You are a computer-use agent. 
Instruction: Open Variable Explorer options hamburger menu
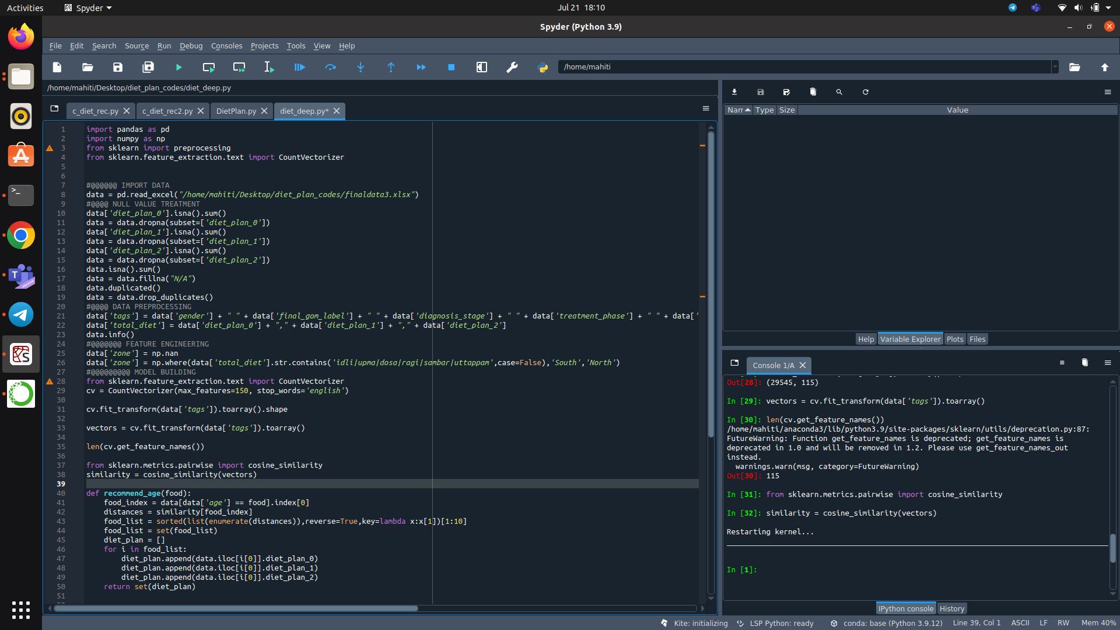(x=1108, y=92)
